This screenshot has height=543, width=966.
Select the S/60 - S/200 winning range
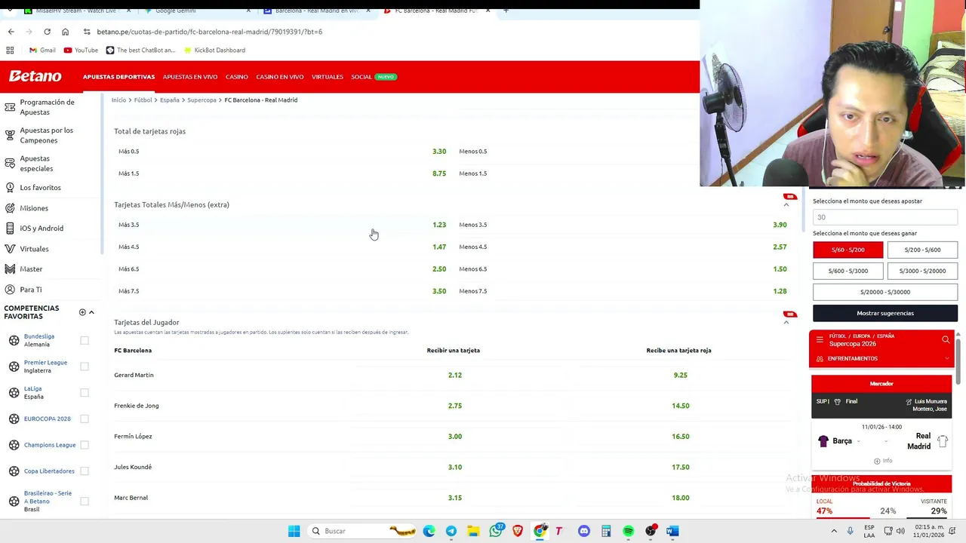848,250
